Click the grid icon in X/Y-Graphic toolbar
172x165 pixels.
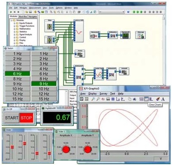pyautogui.click(x=113, y=99)
